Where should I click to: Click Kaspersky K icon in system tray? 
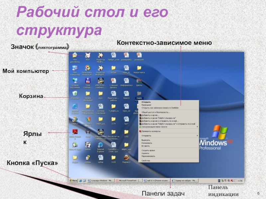232,180
